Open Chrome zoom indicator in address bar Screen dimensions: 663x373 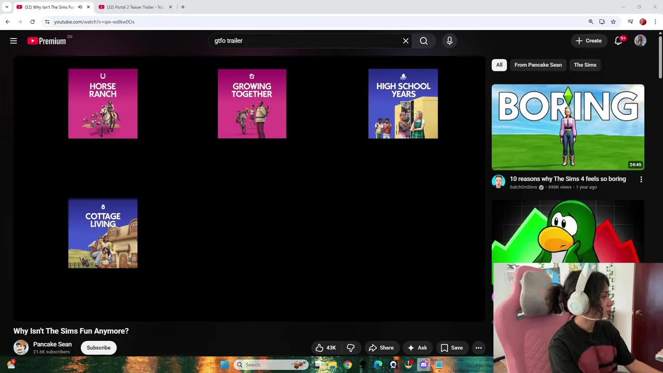click(591, 22)
